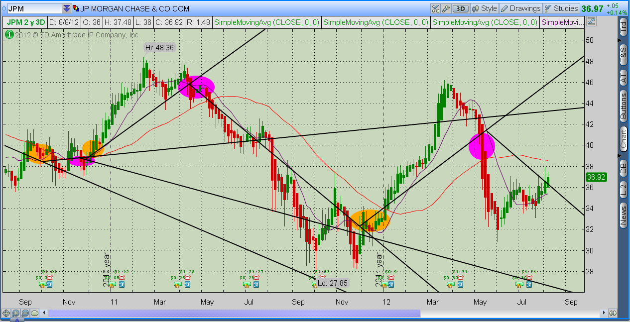
Task: Open the DB sidebar tab
Action: pyautogui.click(x=623, y=169)
